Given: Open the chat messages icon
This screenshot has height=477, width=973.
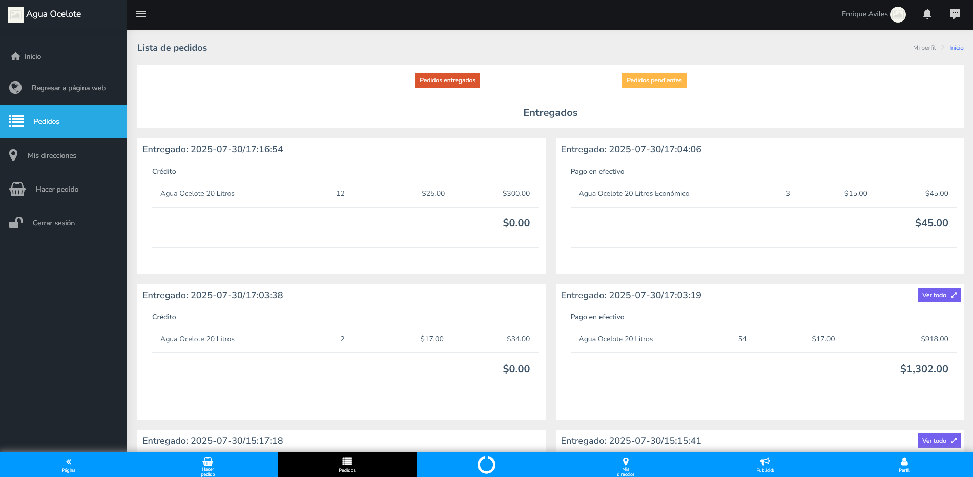Looking at the screenshot, I should 955,14.
